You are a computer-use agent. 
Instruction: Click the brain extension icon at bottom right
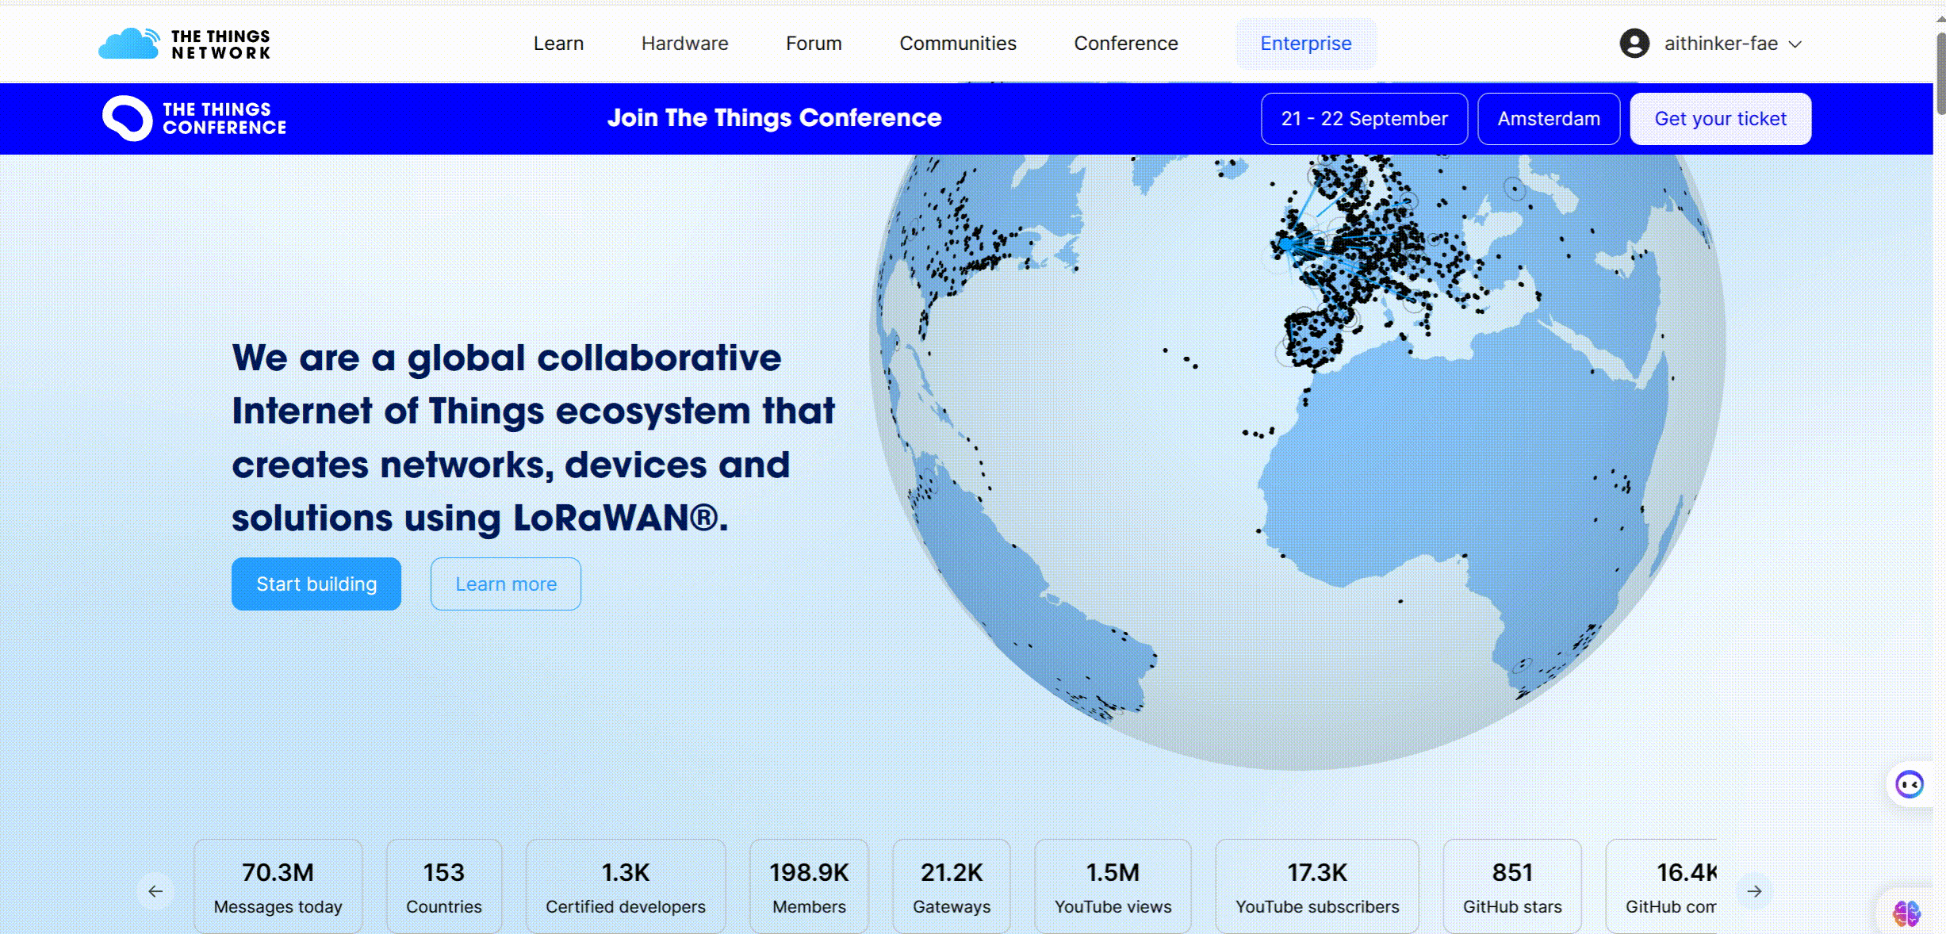coord(1906,913)
